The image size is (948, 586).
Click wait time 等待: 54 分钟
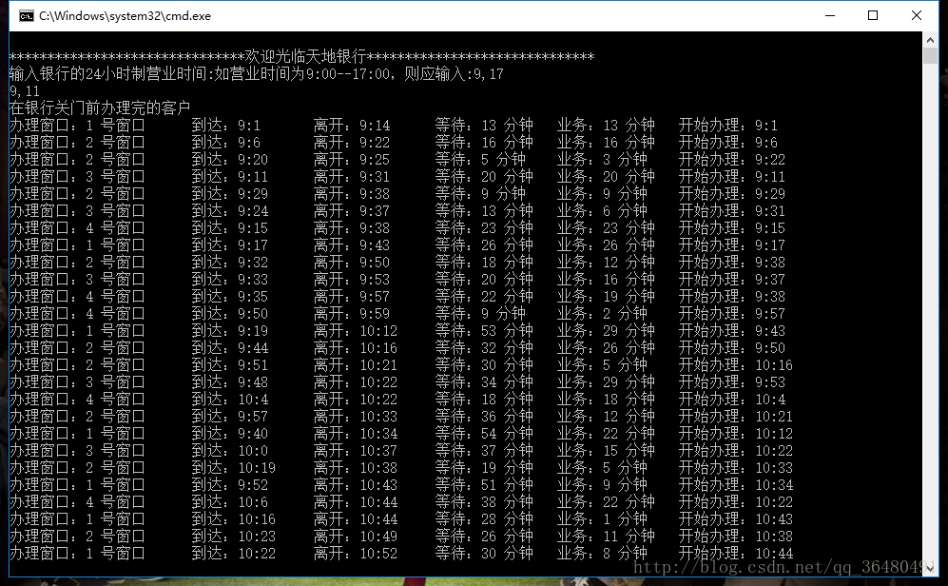click(x=484, y=434)
